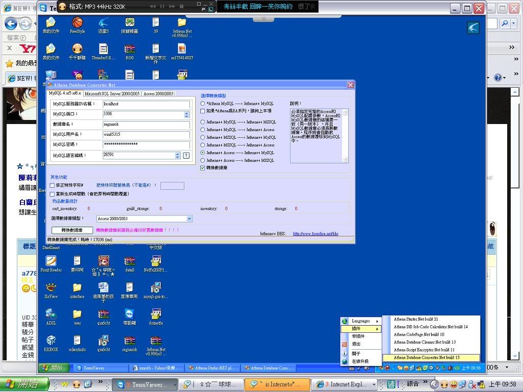Pause the MP3 player playback
The height and width of the screenshot is (392, 523).
[162, 6]
